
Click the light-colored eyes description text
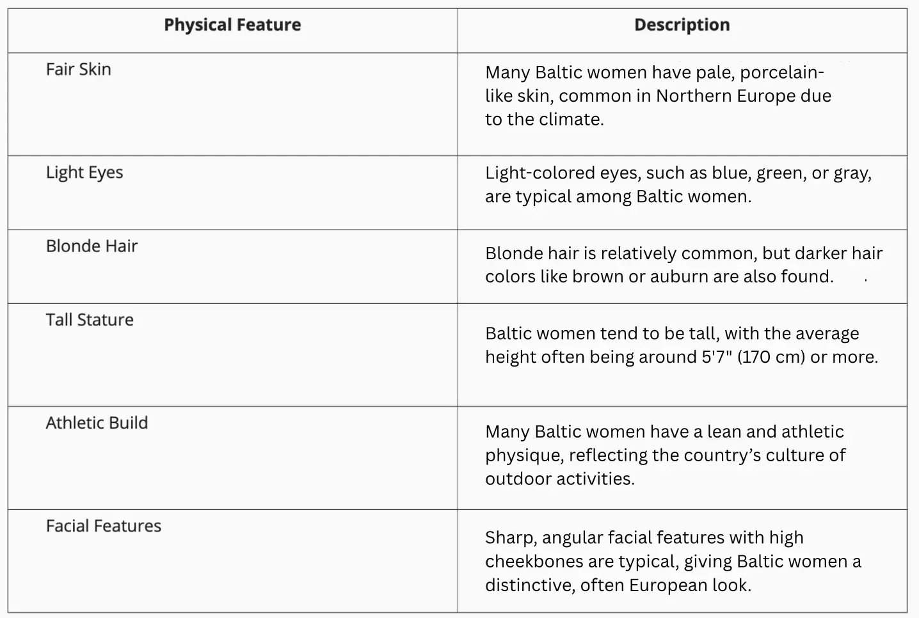coord(678,184)
